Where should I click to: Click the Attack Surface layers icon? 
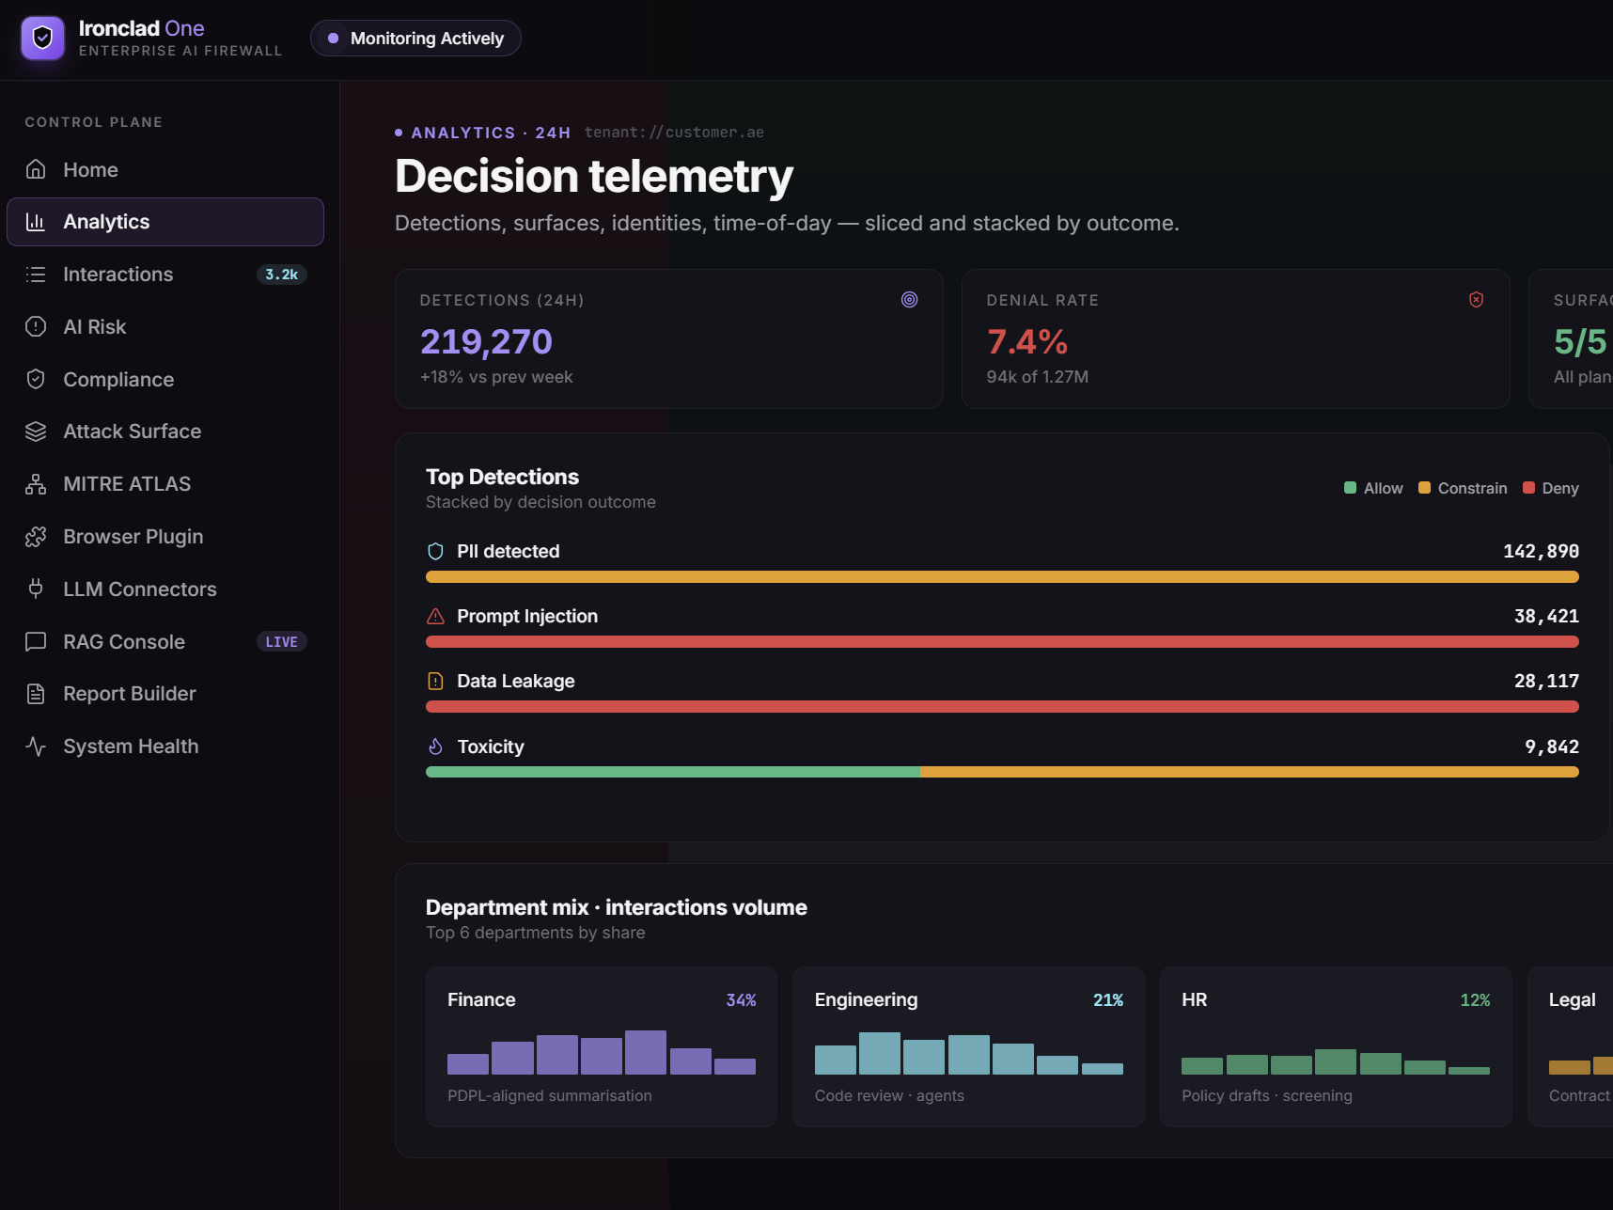(x=36, y=432)
